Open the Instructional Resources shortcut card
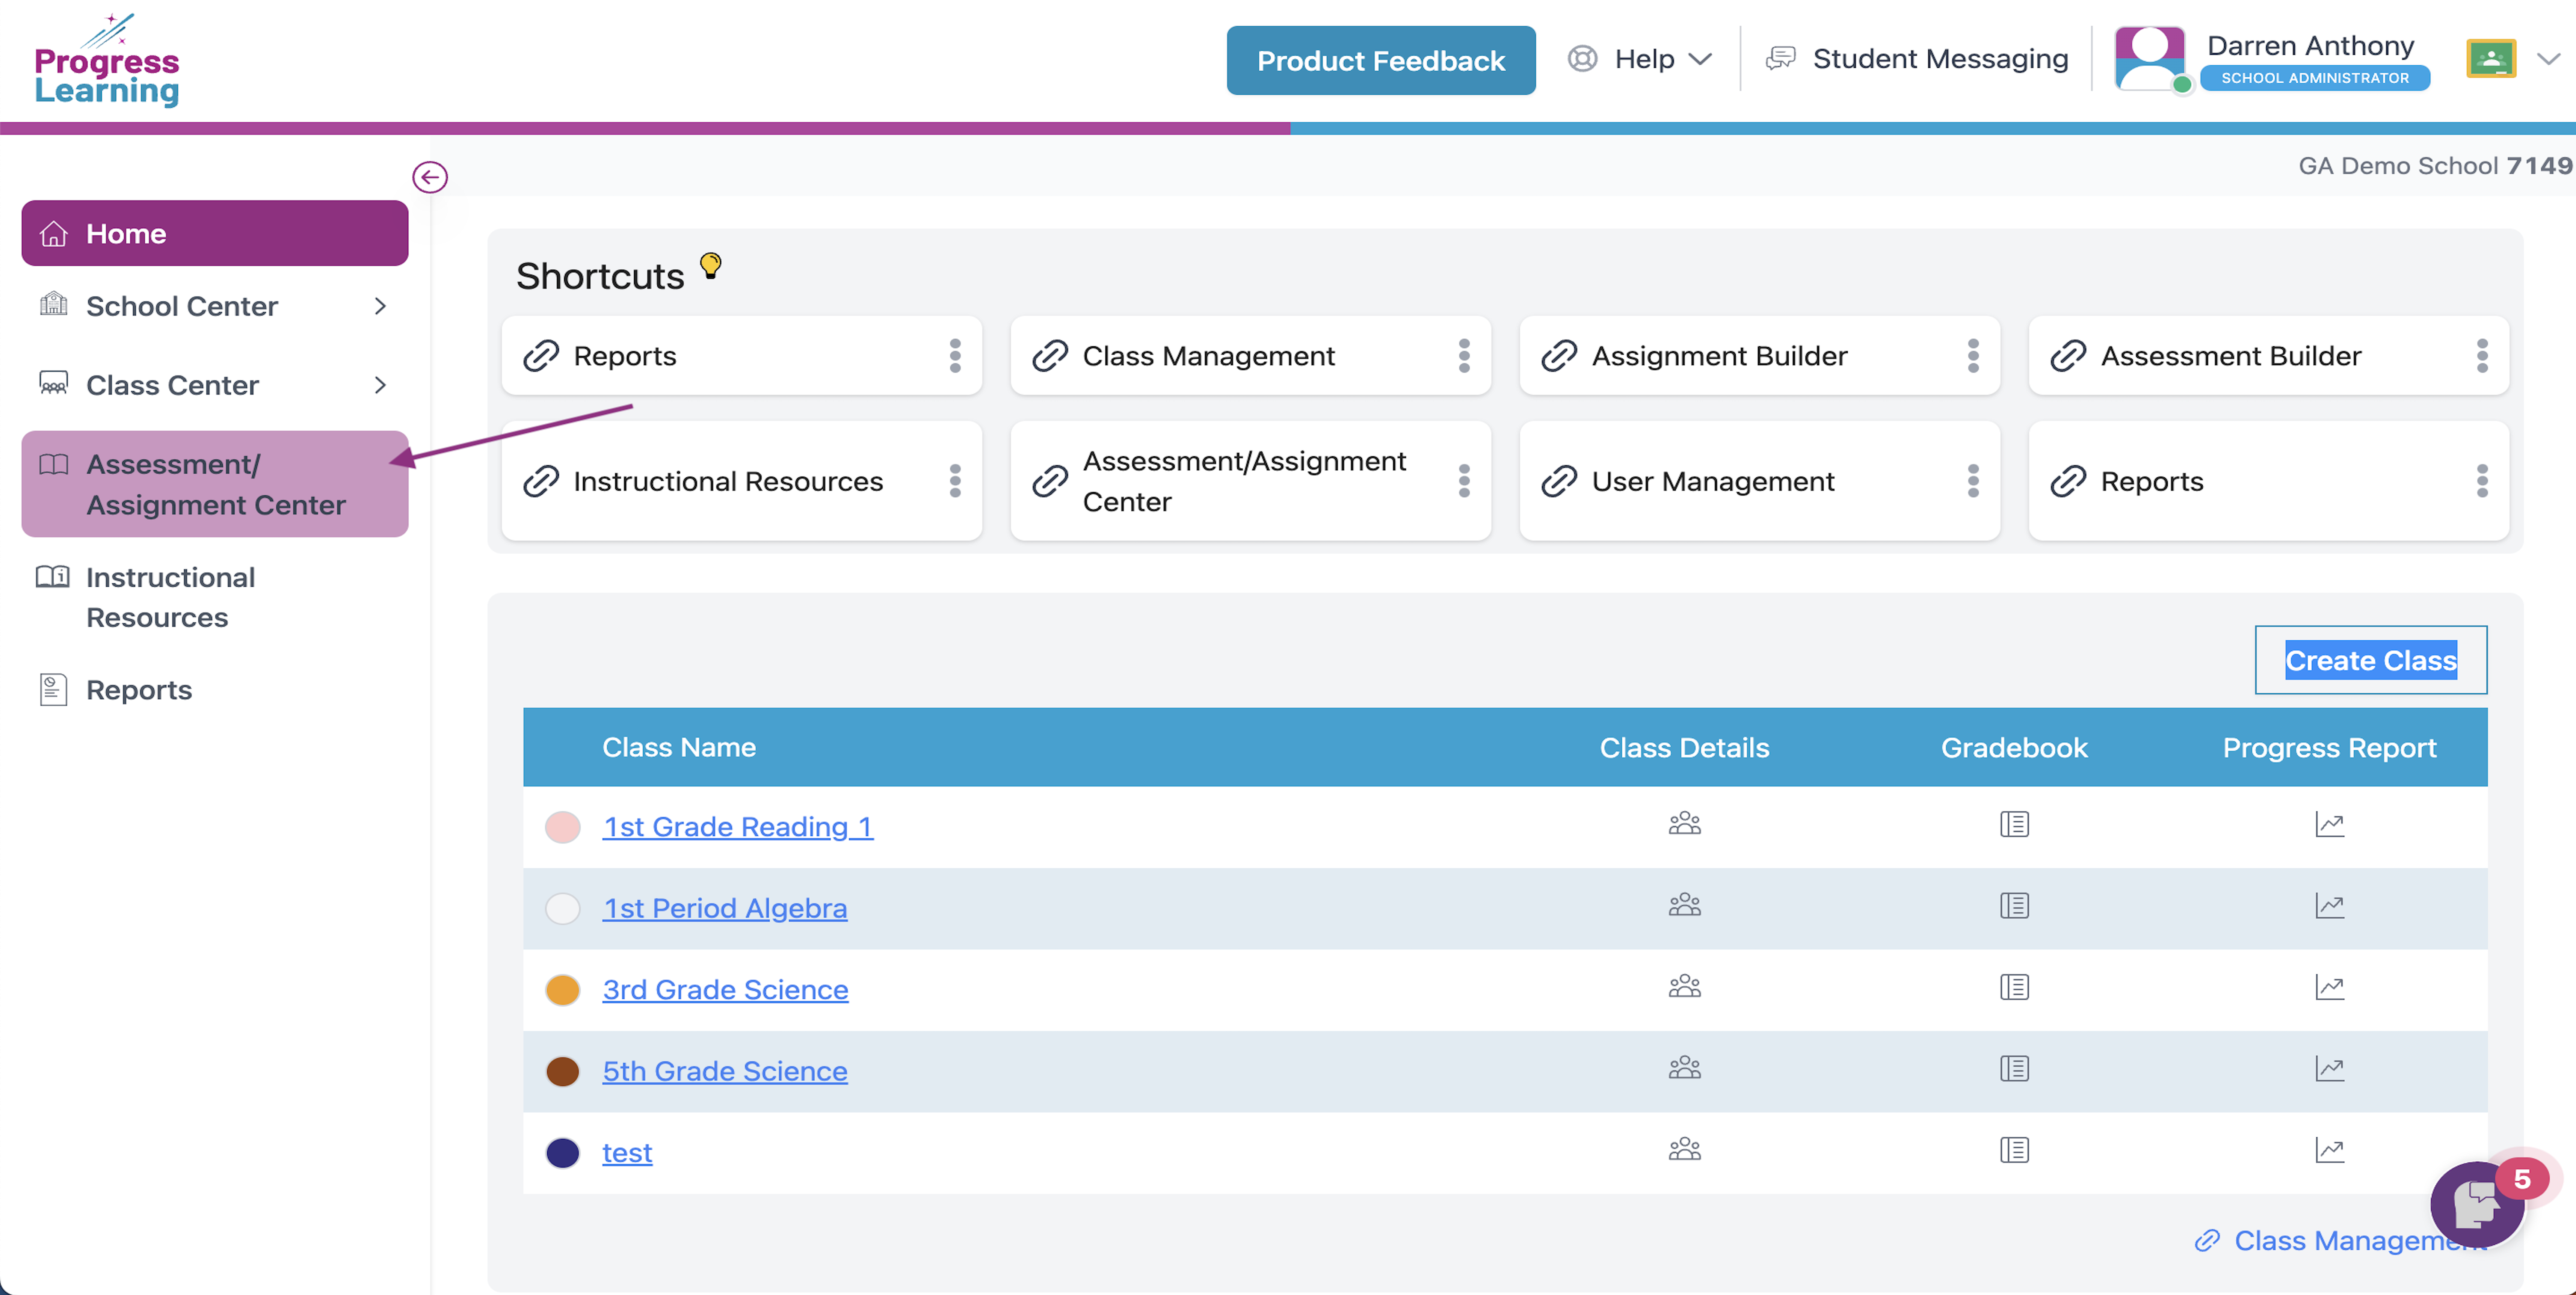 (x=741, y=481)
